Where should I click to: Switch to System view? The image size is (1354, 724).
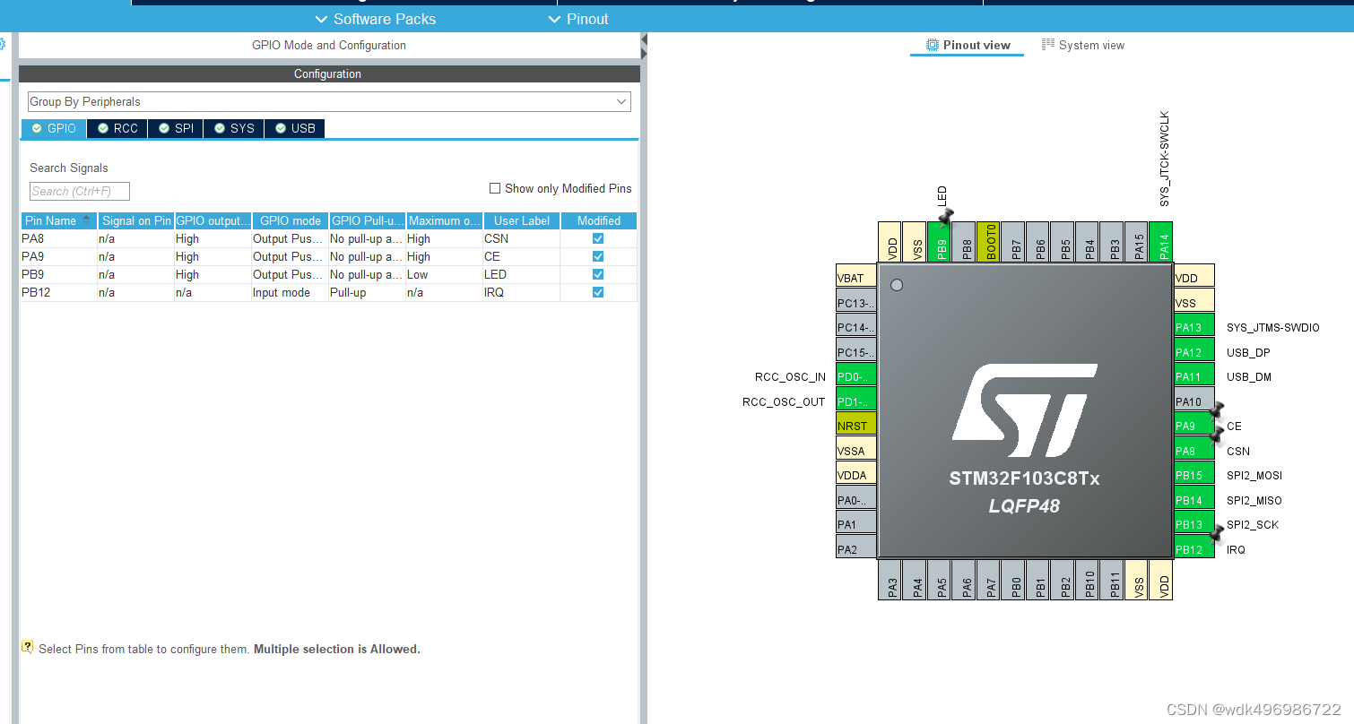pos(1083,45)
